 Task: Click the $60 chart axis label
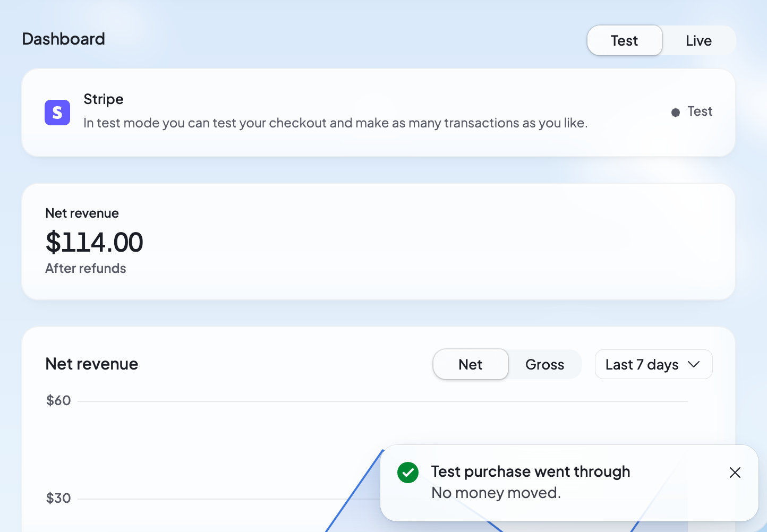tap(58, 400)
